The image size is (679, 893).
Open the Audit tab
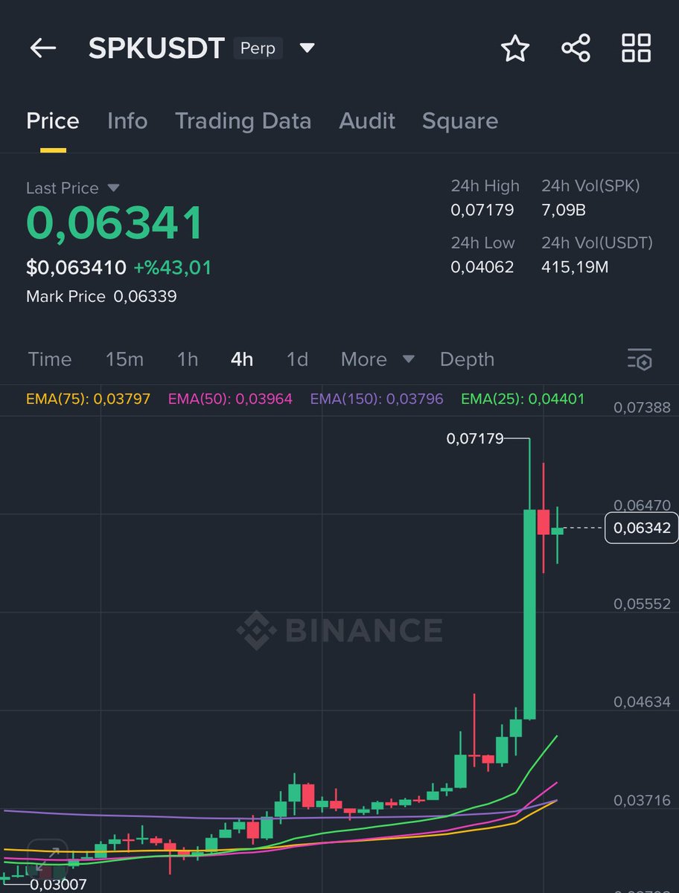click(367, 121)
